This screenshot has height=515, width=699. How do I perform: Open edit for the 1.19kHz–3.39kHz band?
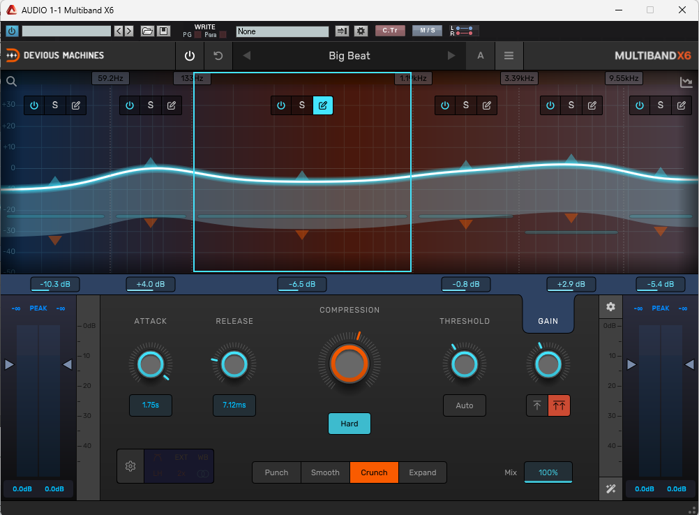click(487, 105)
